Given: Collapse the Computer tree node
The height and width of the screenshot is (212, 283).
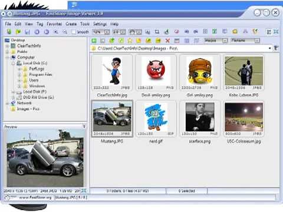Looking at the screenshot, I should click(x=8, y=58).
